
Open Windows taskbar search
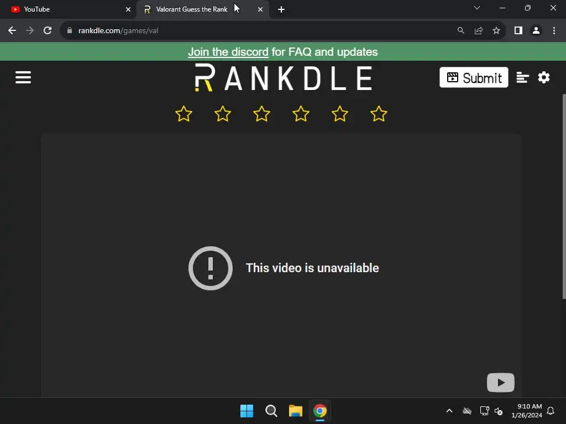pyautogui.click(x=271, y=411)
